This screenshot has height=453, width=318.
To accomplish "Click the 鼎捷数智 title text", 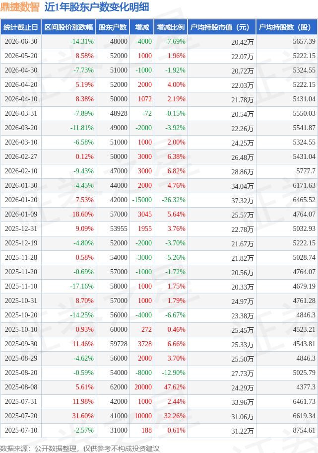I will pos(20,7).
